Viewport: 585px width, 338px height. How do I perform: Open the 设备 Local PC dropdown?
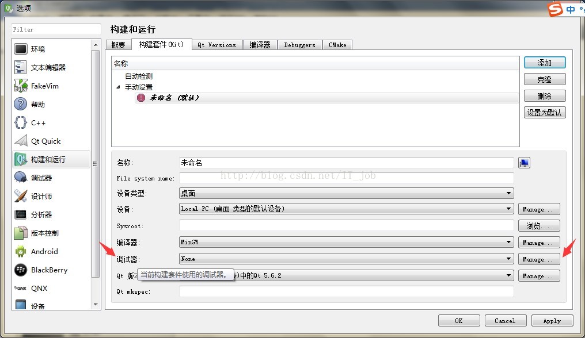[x=346, y=209]
